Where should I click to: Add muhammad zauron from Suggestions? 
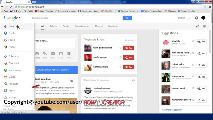[x=201, y=100]
